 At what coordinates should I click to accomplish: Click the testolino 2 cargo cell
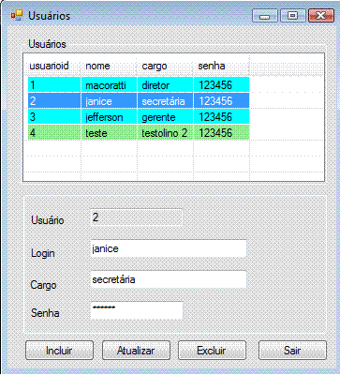[x=165, y=133]
